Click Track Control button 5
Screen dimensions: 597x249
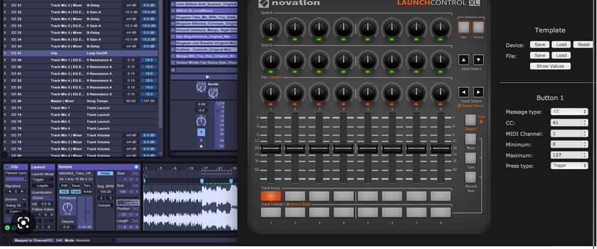coord(368,212)
